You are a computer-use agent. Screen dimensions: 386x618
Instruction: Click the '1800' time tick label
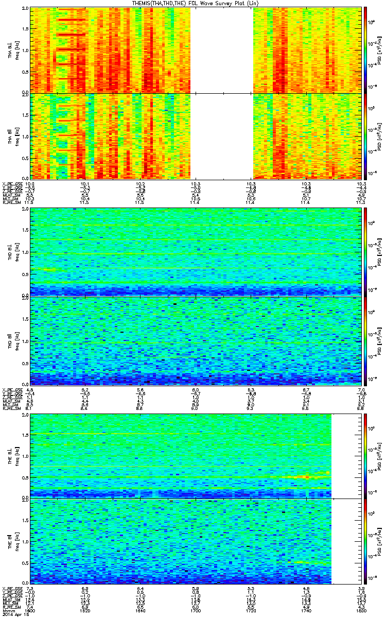(x=362, y=611)
